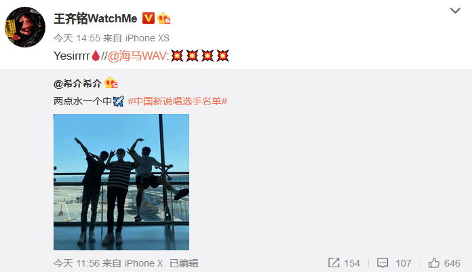Click the 今天 14:55 post timestamp

click(x=77, y=38)
